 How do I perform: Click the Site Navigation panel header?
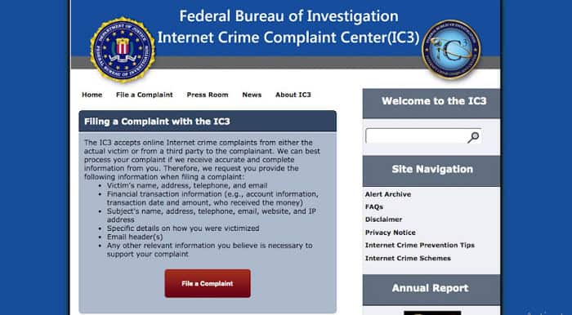431,171
